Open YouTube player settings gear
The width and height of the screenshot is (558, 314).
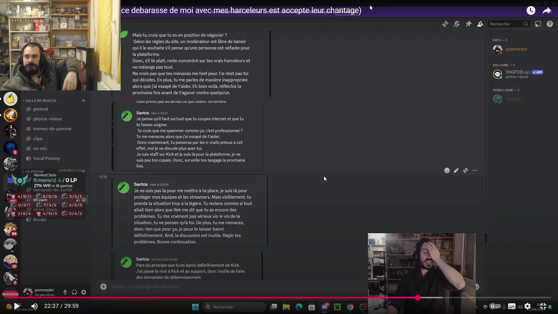[527, 306]
